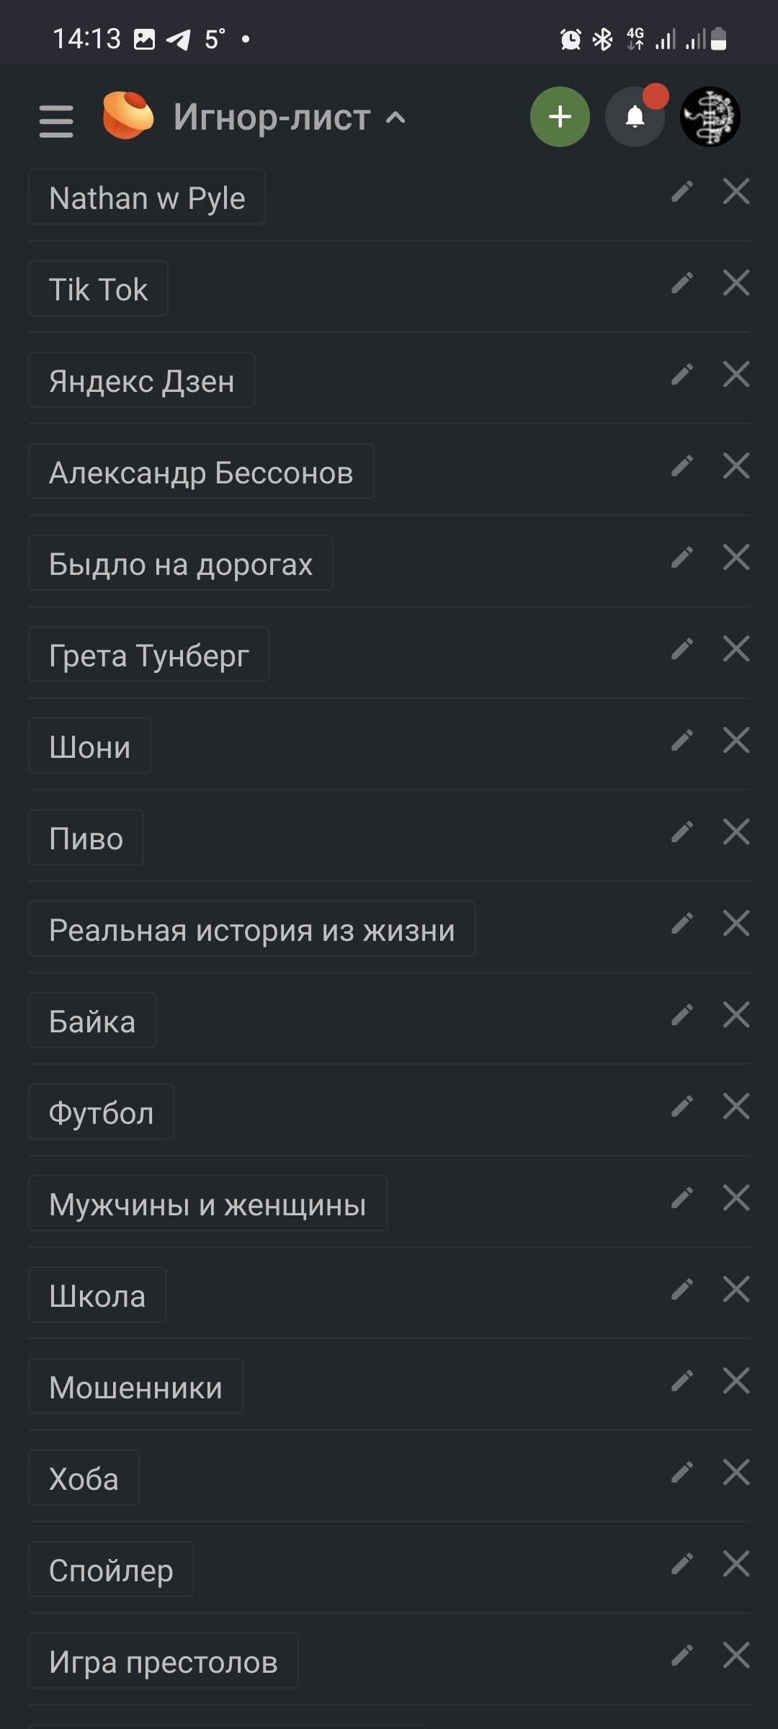778x1729 pixels.
Task: Collapse the Игнор-лист title chevron
Action: [395, 118]
